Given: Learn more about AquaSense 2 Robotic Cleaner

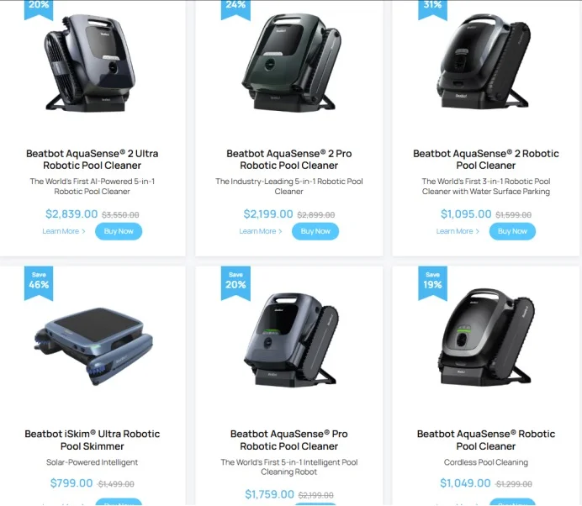Looking at the screenshot, I should (x=458, y=231).
